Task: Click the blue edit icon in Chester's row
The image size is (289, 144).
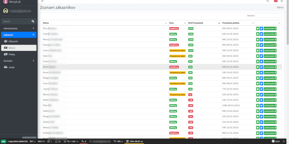Action: (x=262, y=34)
